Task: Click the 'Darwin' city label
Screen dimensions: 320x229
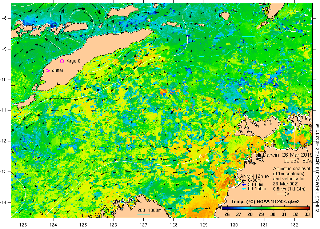Action: (x=271, y=155)
